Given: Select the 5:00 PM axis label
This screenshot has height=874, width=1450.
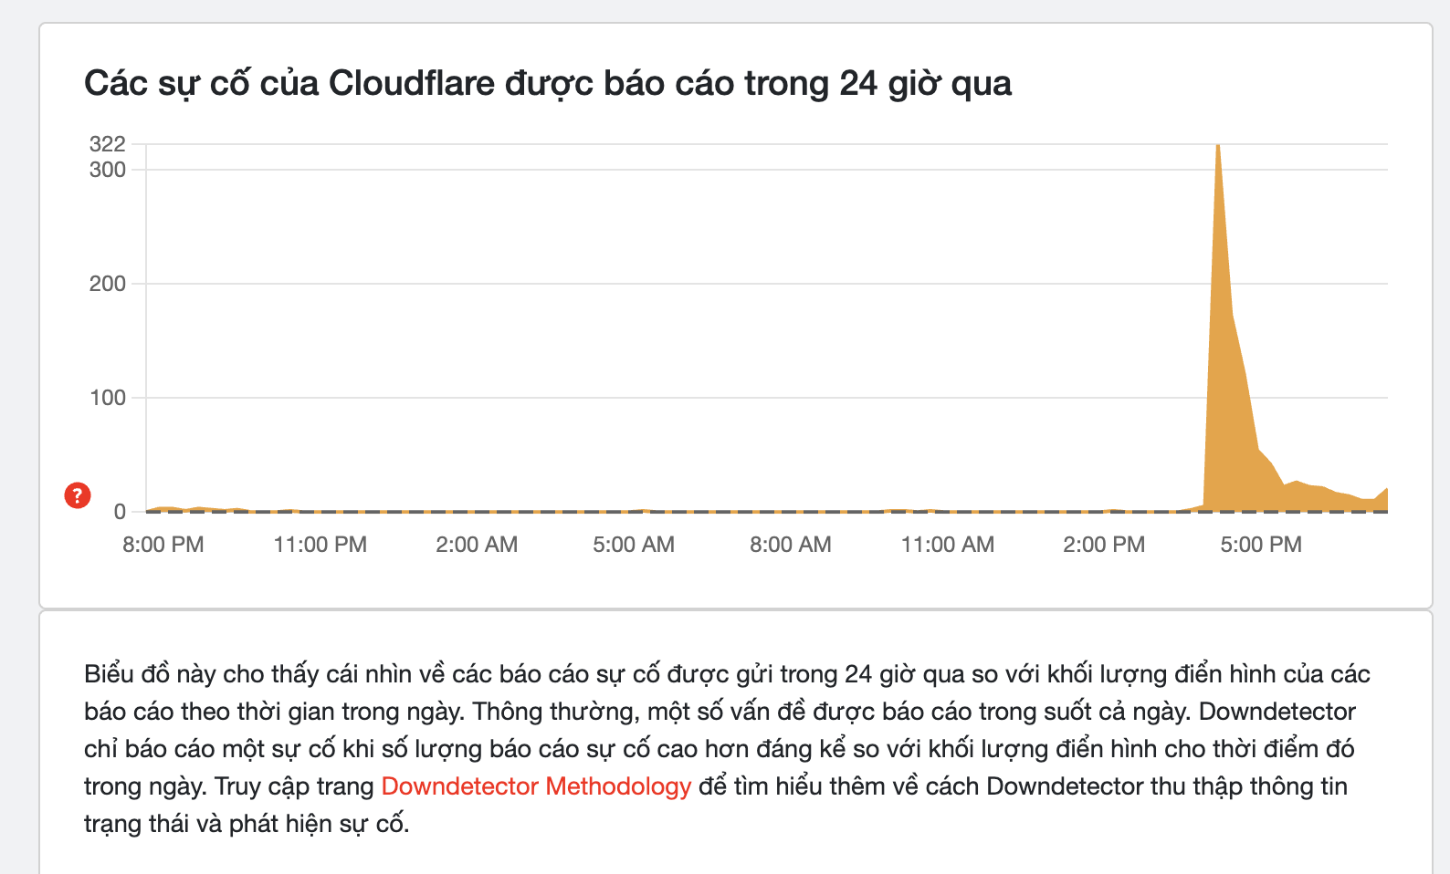Looking at the screenshot, I should pos(1261,545).
